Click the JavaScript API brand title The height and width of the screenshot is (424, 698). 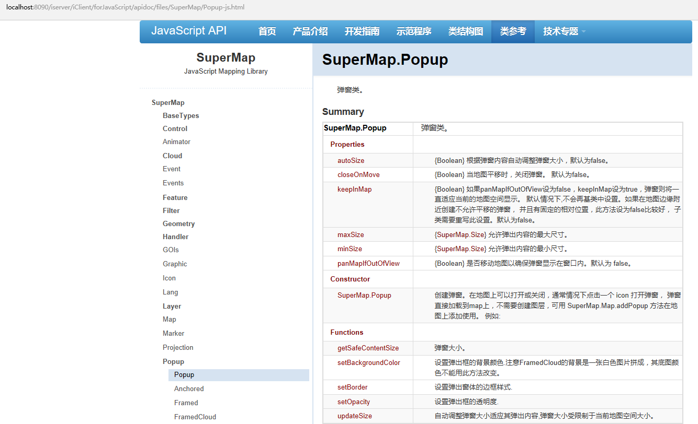click(x=189, y=31)
